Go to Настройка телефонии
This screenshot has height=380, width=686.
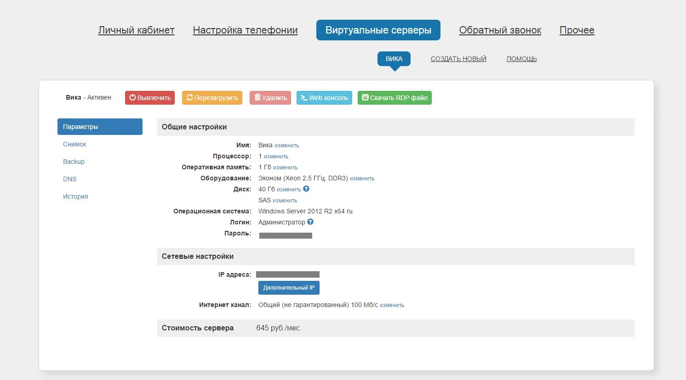pos(245,30)
